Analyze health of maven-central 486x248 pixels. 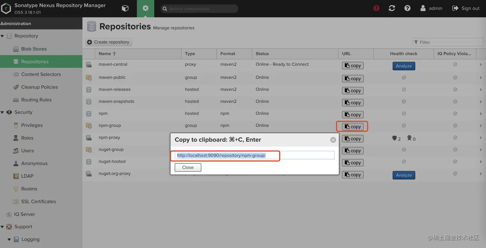click(x=404, y=66)
